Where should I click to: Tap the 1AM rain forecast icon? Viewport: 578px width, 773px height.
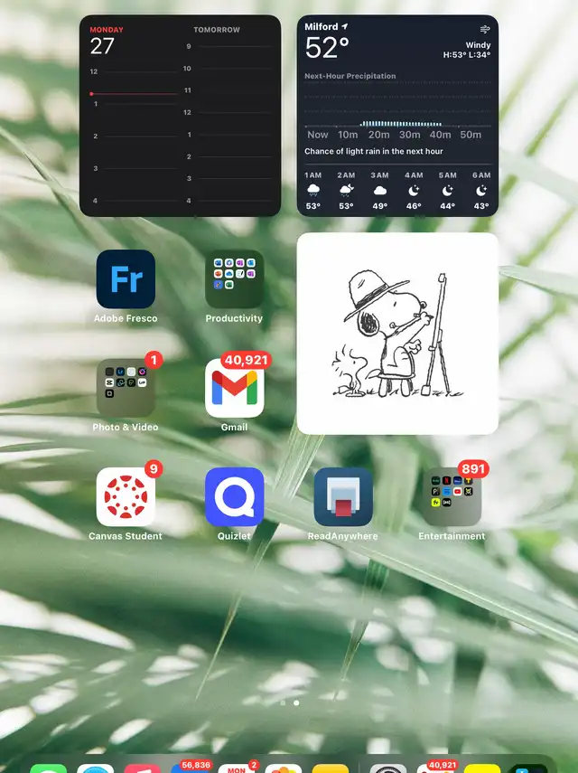point(313,190)
